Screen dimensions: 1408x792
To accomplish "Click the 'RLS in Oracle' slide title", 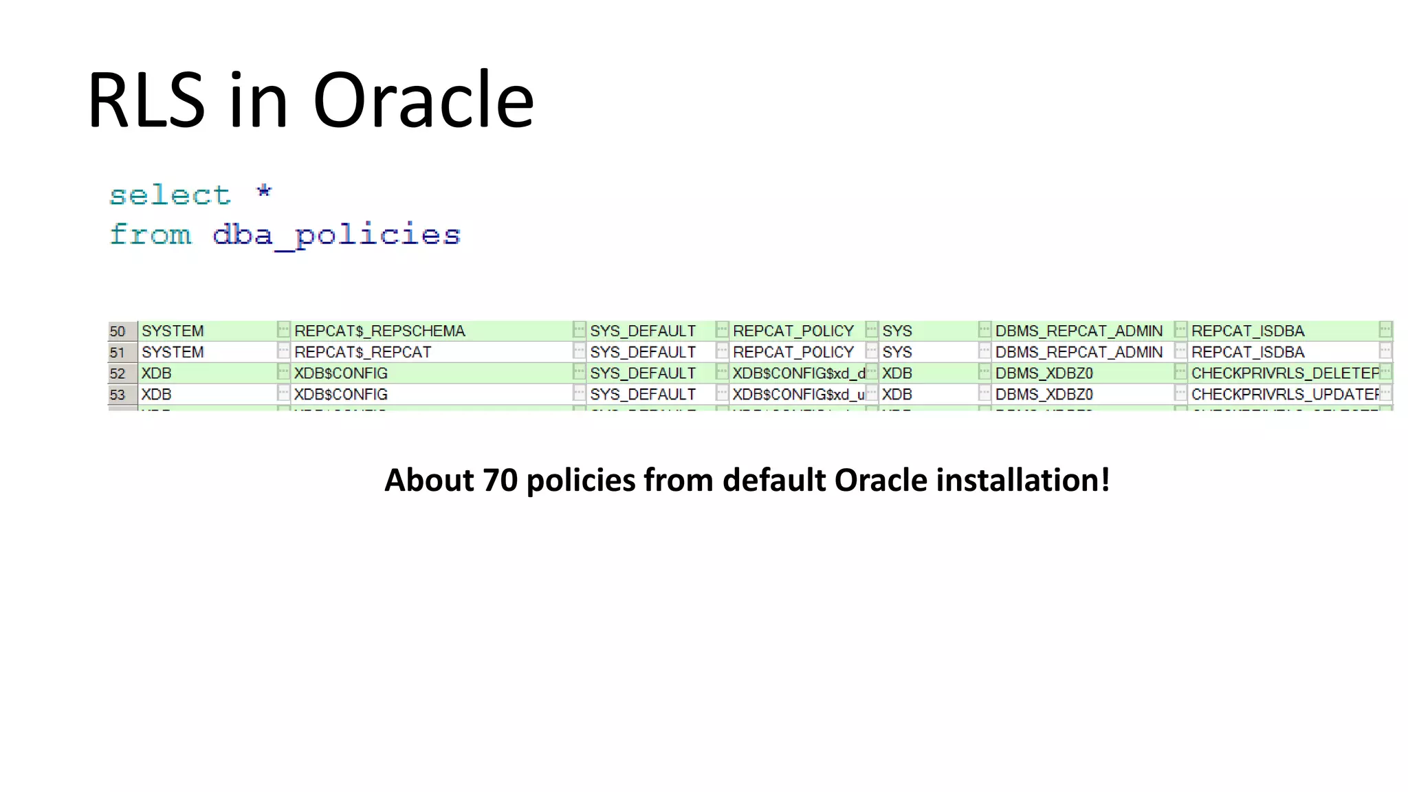I will (311, 100).
